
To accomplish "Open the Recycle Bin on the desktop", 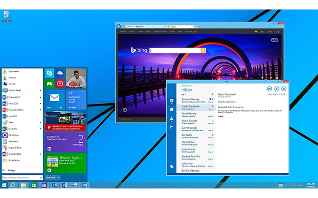I will [x=6, y=16].
